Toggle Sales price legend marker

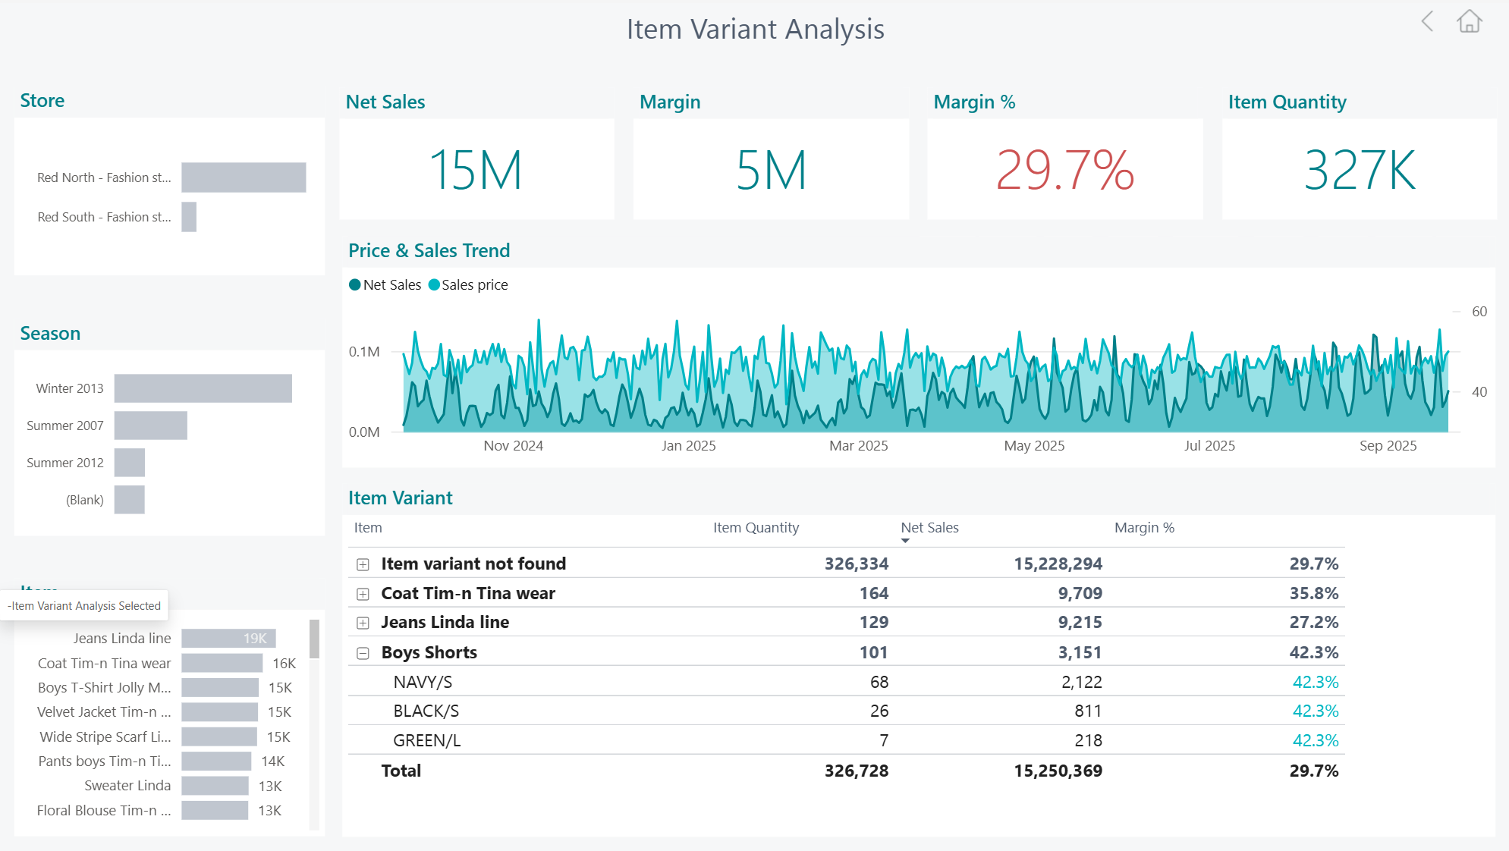tap(434, 285)
